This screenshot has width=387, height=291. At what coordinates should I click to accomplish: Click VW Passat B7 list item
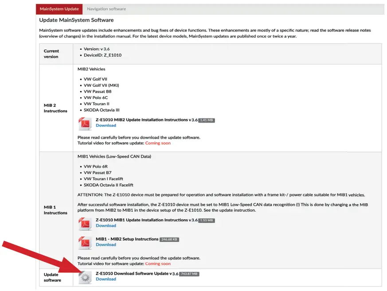(98, 172)
